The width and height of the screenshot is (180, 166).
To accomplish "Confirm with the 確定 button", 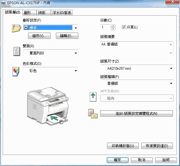I will pyautogui.click(x=118, y=160).
